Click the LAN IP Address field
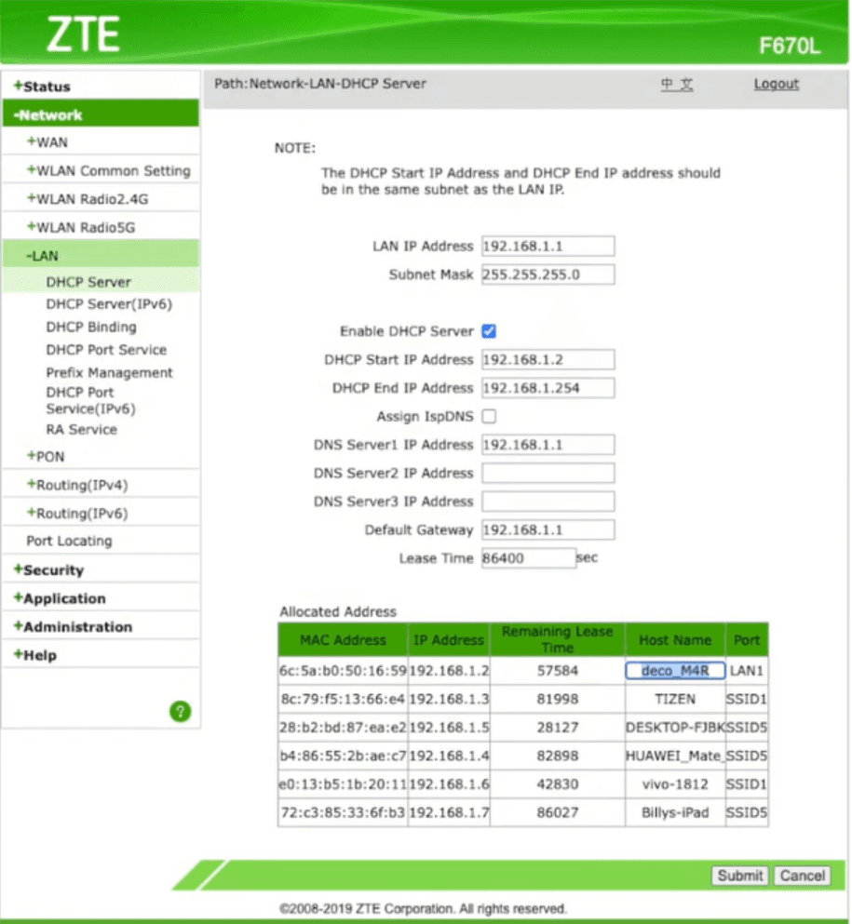This screenshot has width=852, height=924. [548, 246]
